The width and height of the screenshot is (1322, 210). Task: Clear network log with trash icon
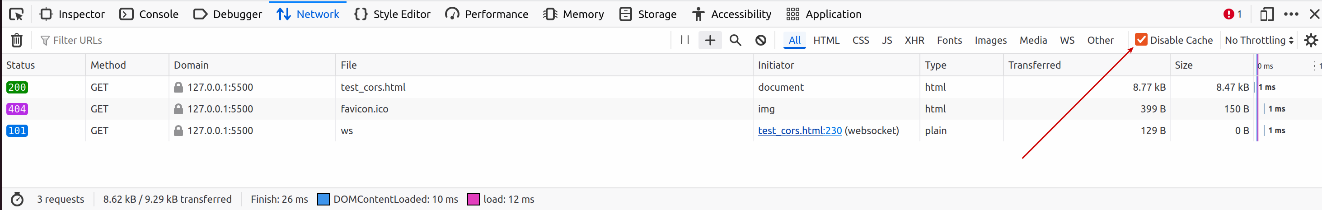coord(16,40)
